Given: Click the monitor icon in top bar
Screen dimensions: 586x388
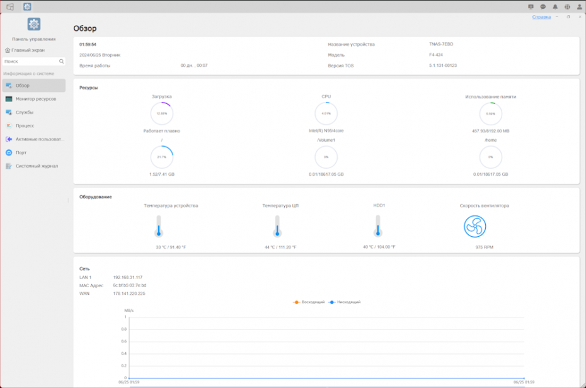Looking at the screenshot, I should pos(531,7).
